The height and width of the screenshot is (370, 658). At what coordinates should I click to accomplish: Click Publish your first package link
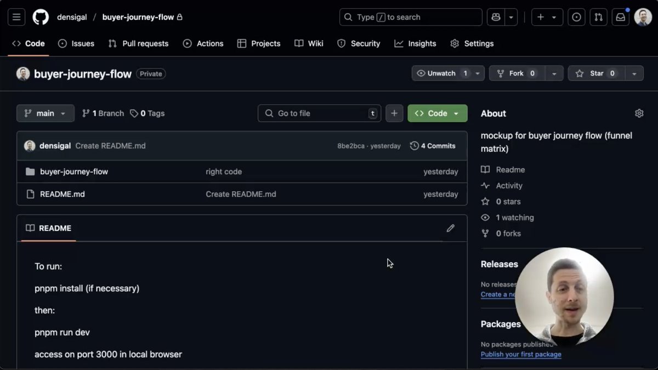coord(521,354)
